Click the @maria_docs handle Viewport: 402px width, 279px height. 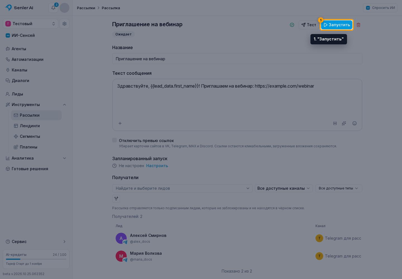pyautogui.click(x=141, y=259)
